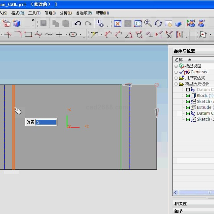The height and width of the screenshot is (214, 214).
Task: Click the Undo arrow icon
Action: [78, 23]
